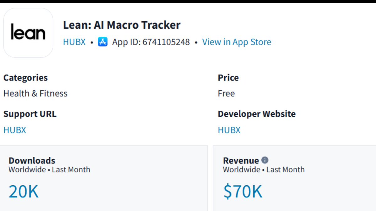The image size is (376, 211).
Task: Click the Health & Fitness category text
Action: pos(35,93)
